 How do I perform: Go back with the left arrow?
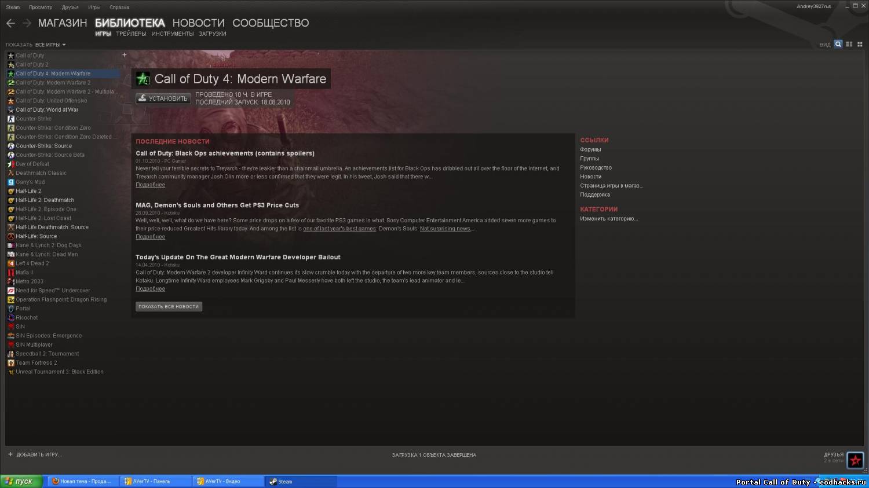coord(10,23)
